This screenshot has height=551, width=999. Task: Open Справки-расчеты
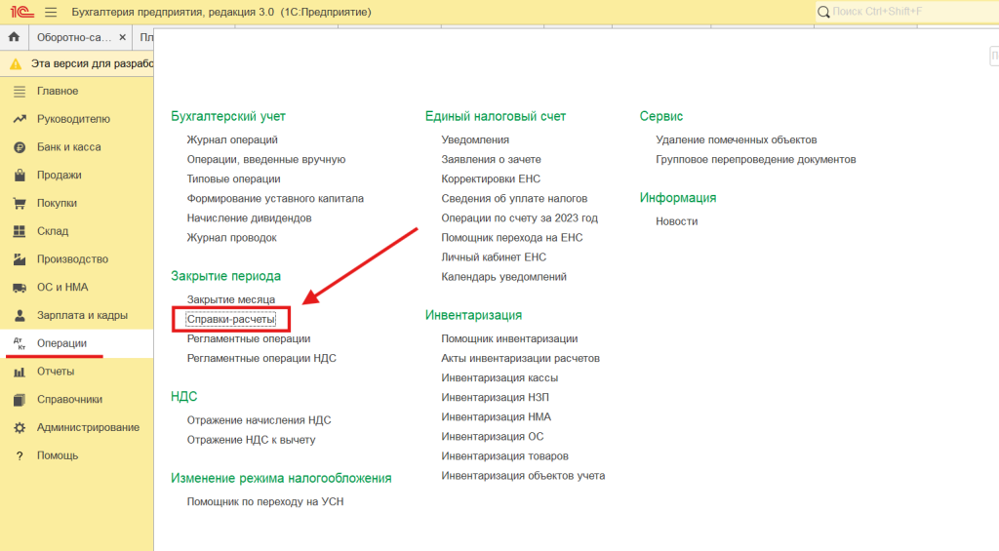(x=230, y=319)
